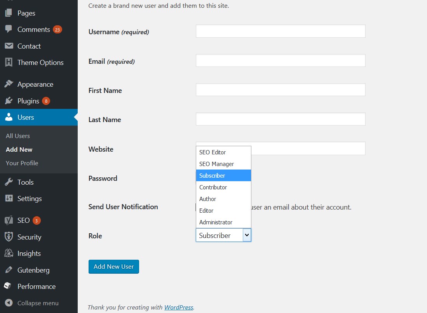Open Your Profile from the Users menu
This screenshot has height=313, width=427.
(21, 163)
